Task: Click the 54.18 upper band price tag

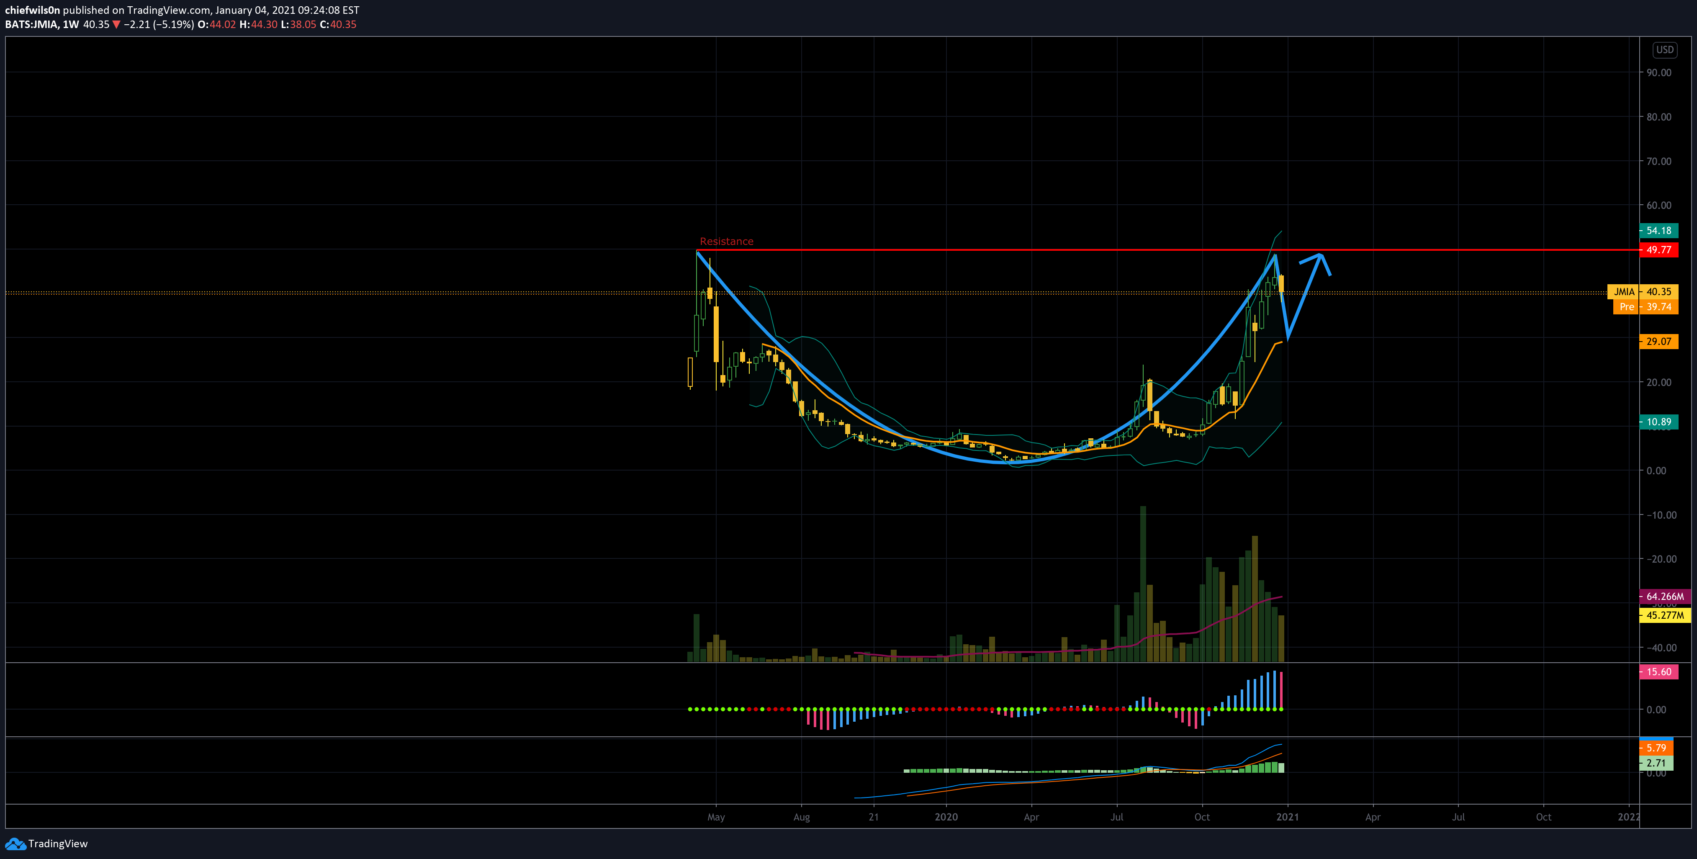Action: tap(1658, 231)
